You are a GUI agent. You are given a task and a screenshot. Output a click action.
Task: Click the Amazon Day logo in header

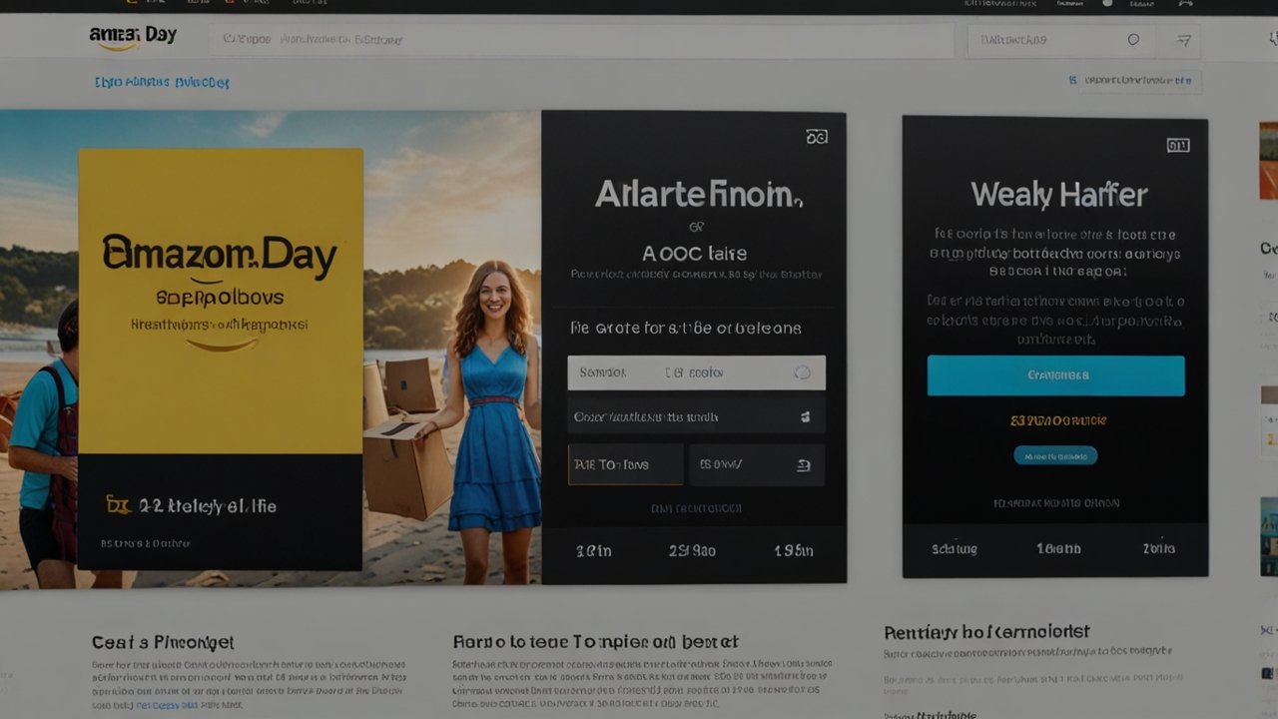(x=132, y=37)
